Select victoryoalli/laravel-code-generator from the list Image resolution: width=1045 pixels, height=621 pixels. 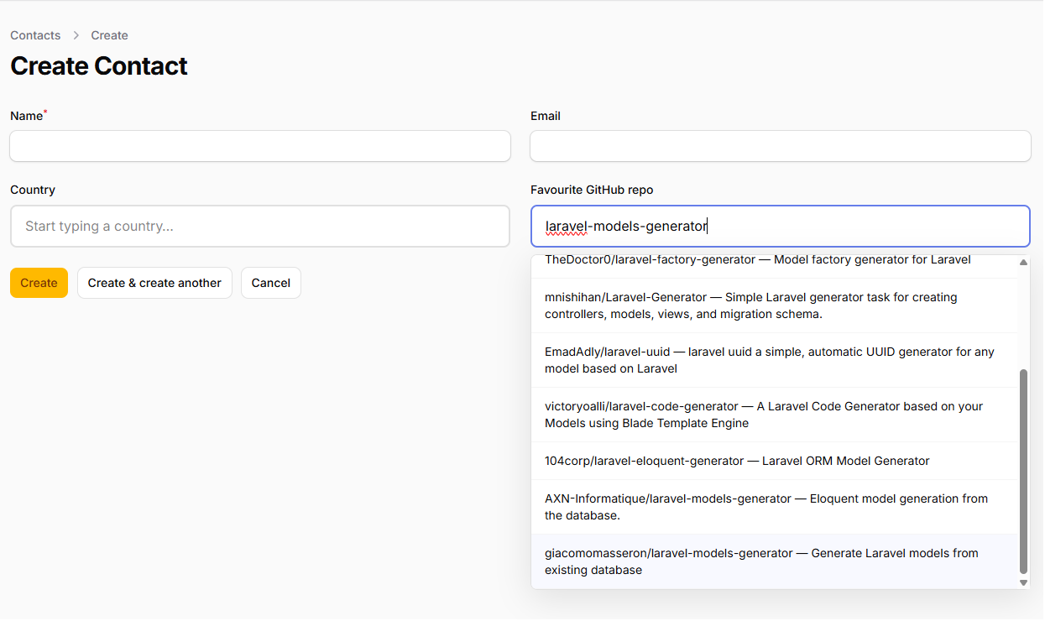(774, 415)
